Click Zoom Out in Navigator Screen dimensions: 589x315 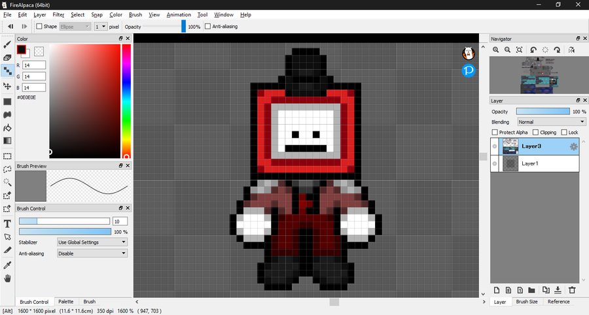(507, 50)
